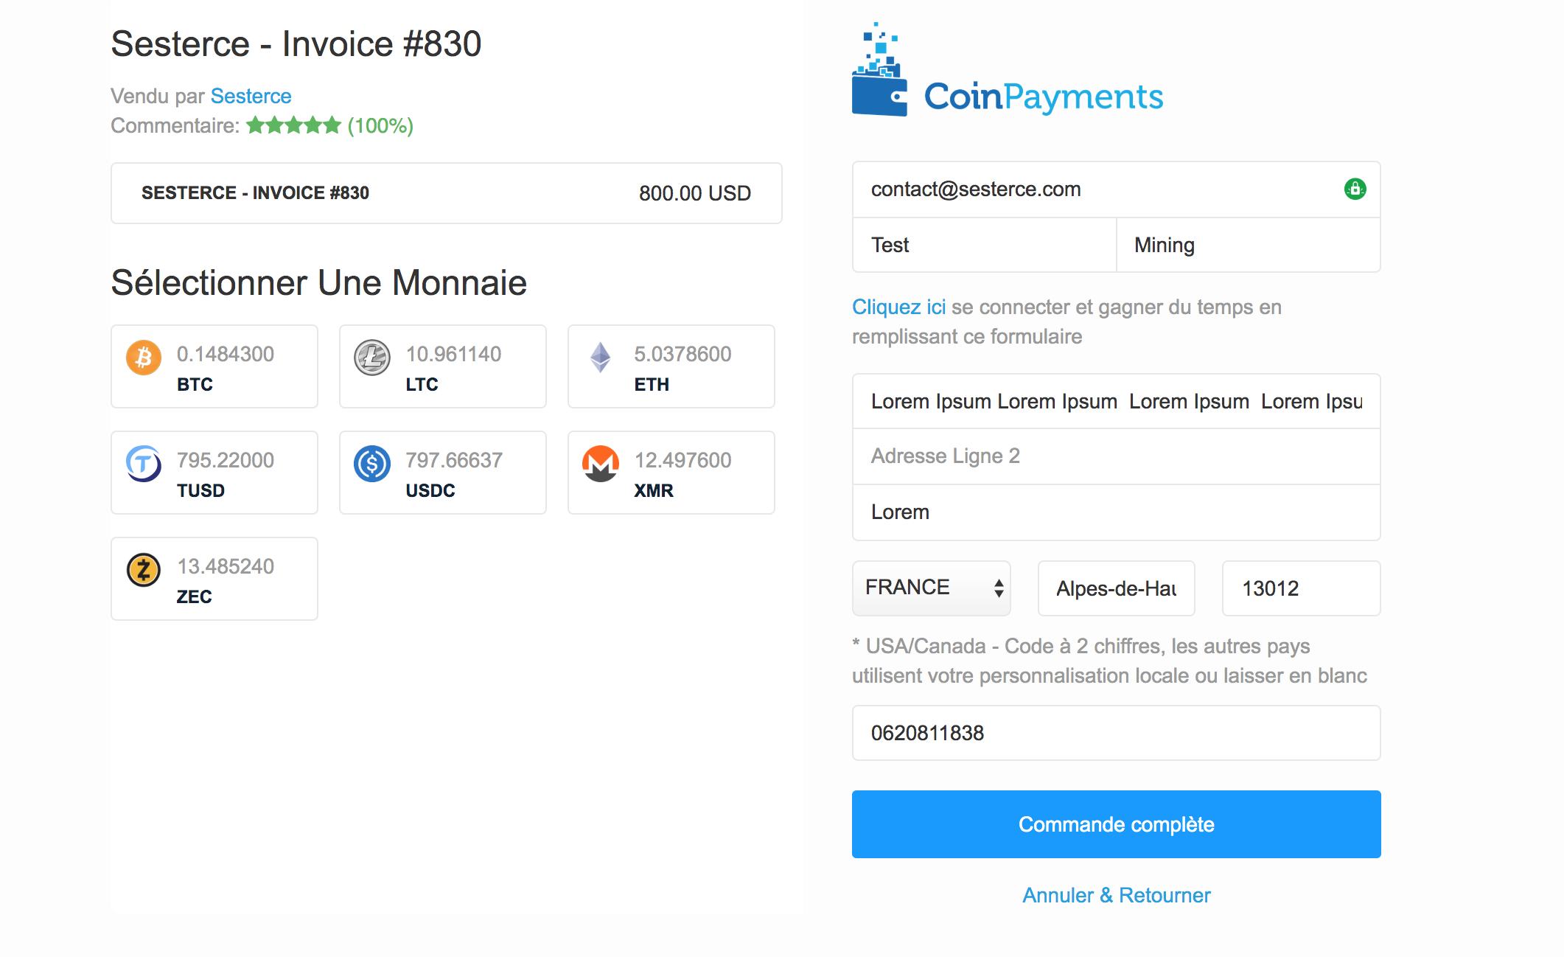Choose the Litecoin LTC coin icon
Image resolution: width=1564 pixels, height=957 pixels.
click(x=372, y=358)
